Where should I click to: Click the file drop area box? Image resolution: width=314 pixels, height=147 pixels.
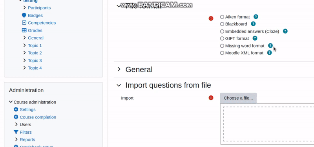coord(268,124)
